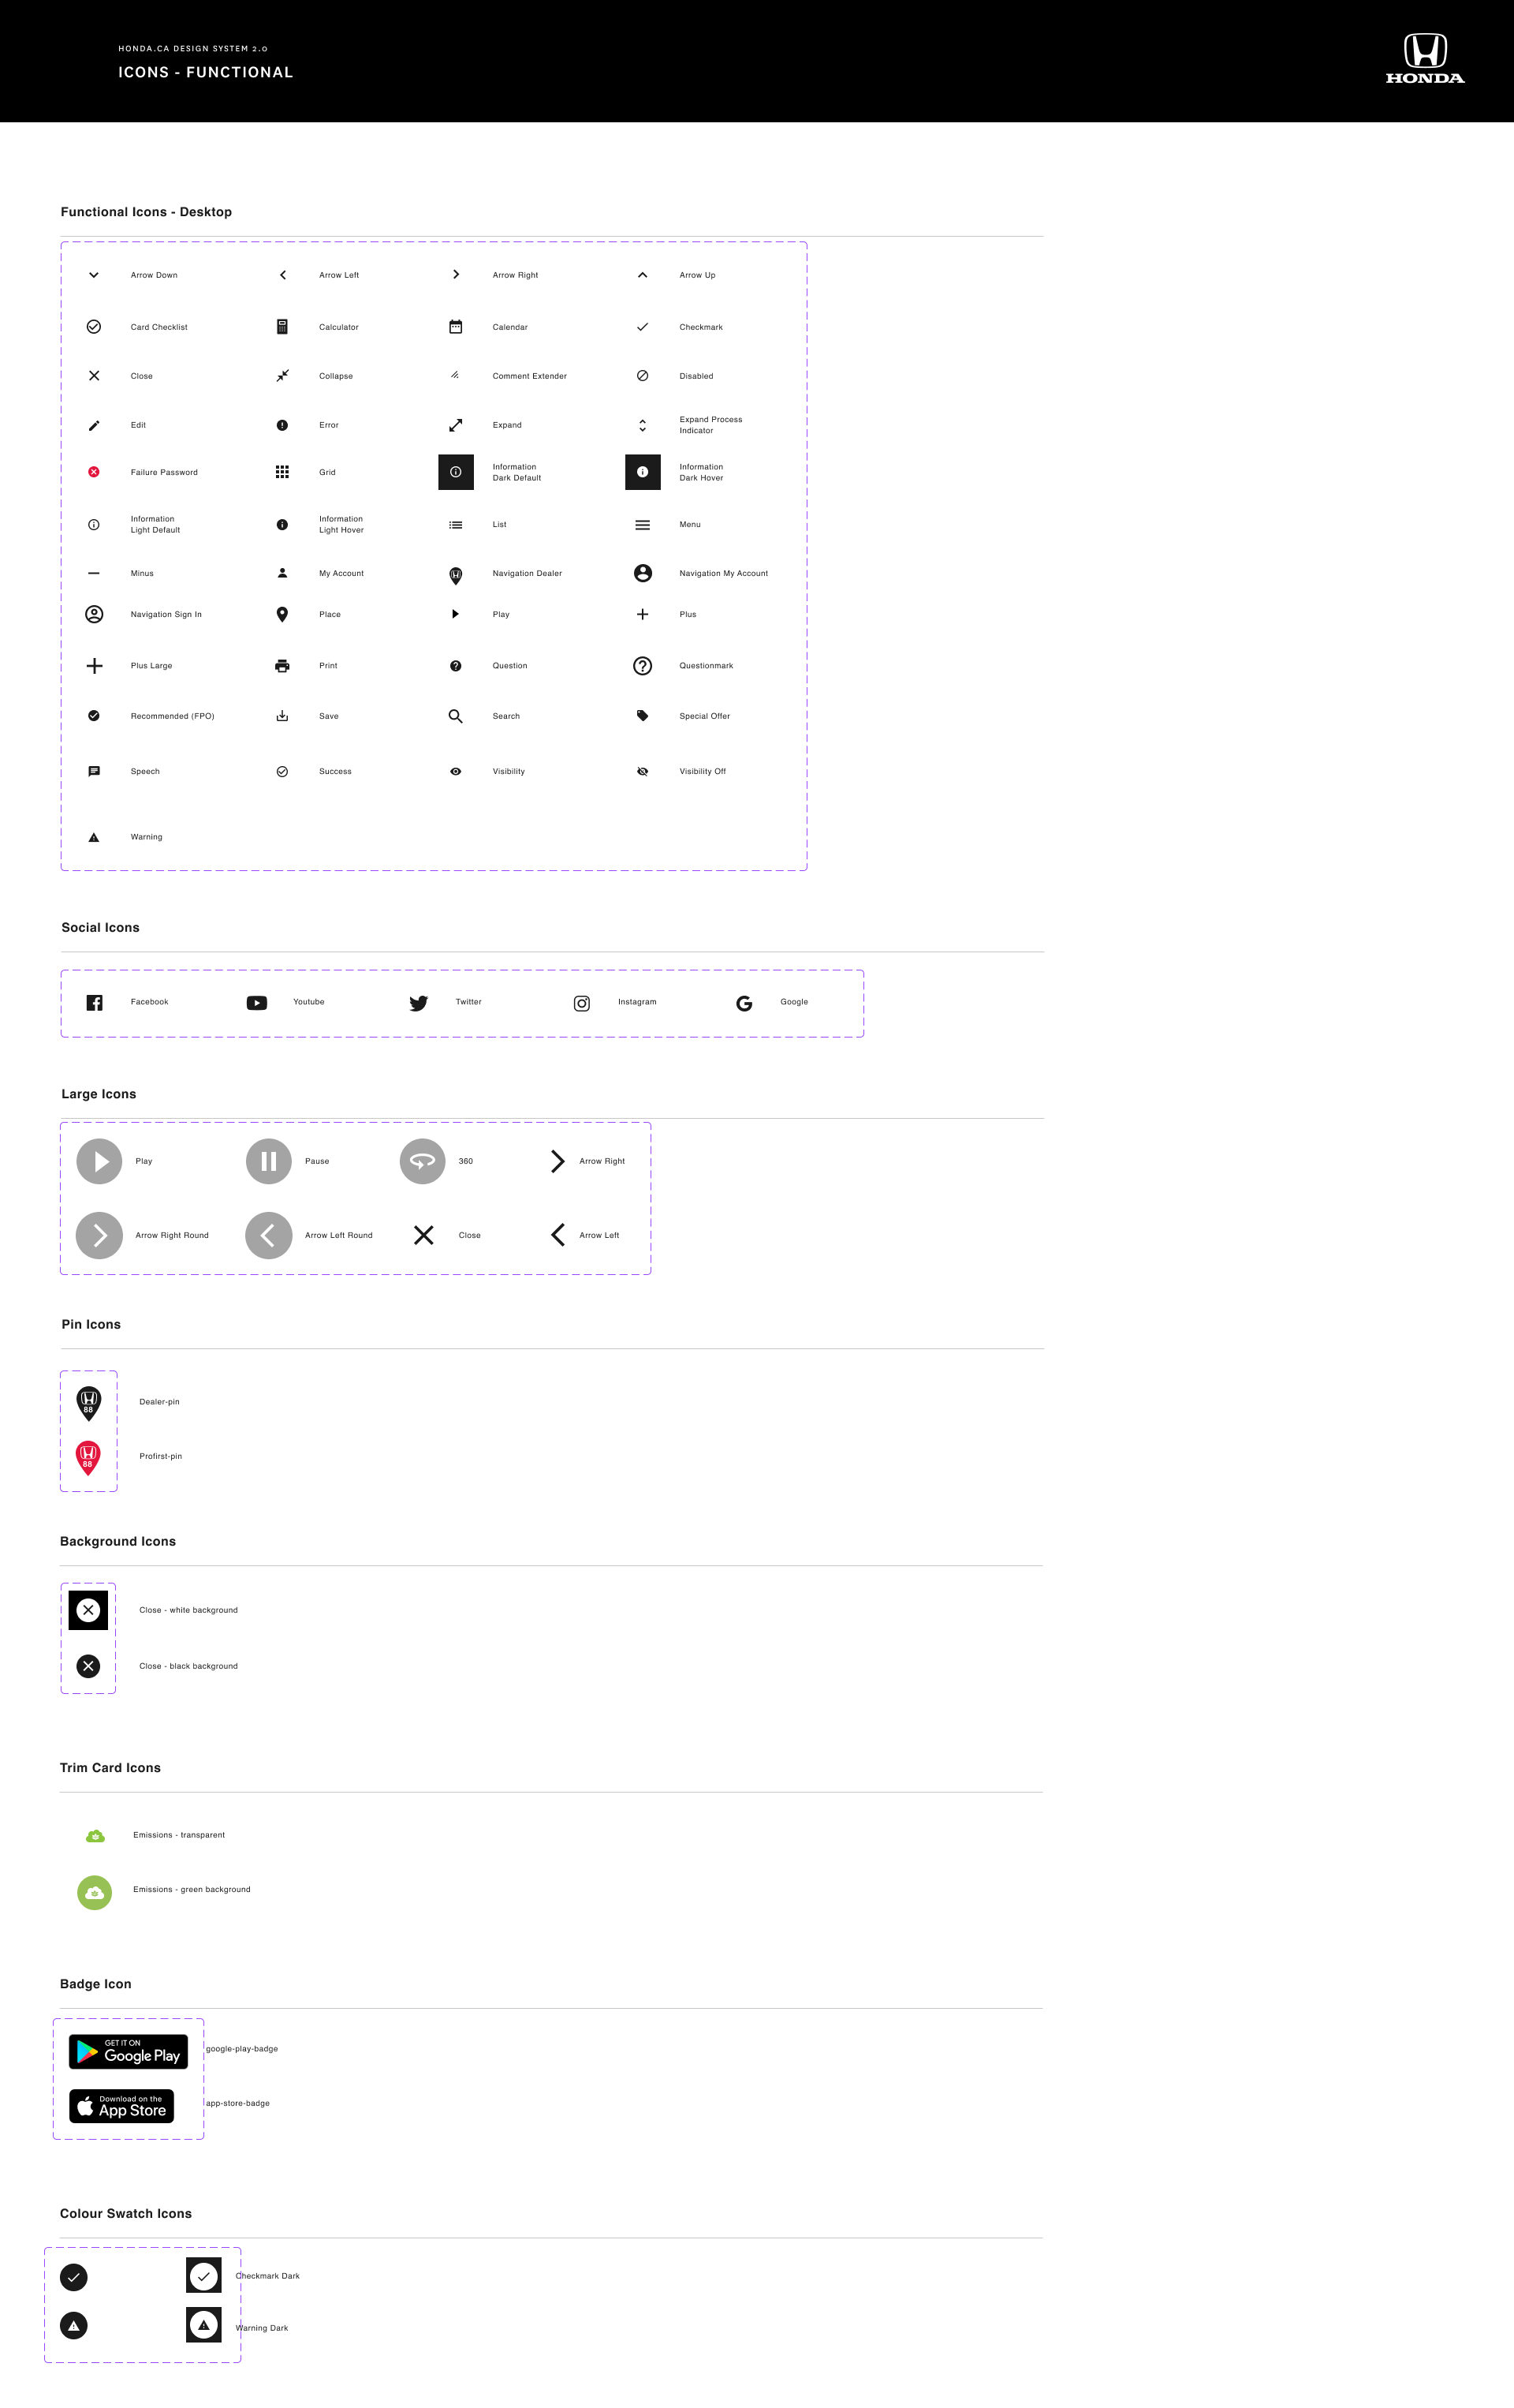This screenshot has height=2408, width=1514.
Task: Click the Google Play badge
Action: tap(128, 2052)
